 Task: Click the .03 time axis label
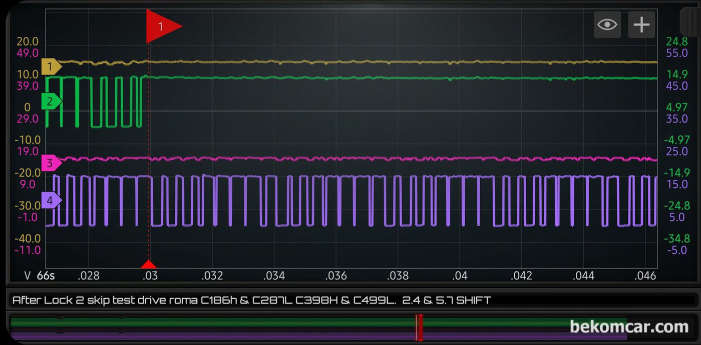[150, 276]
